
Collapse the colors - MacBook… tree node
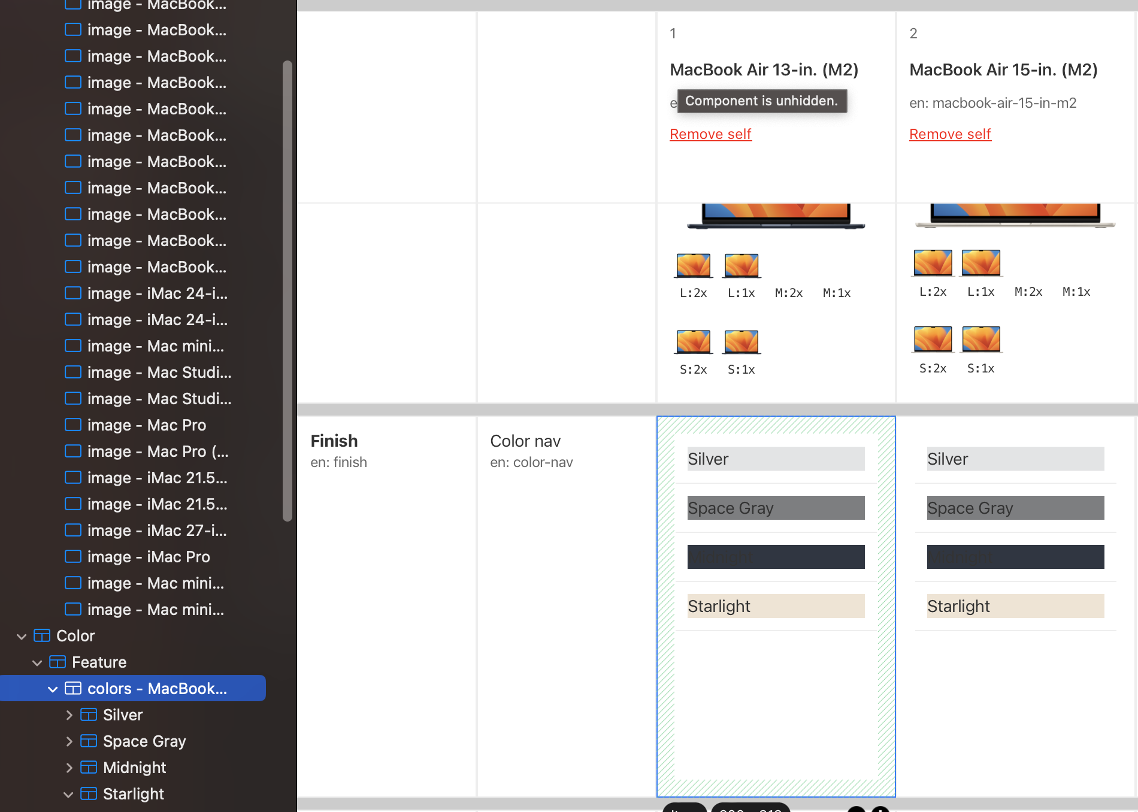pyautogui.click(x=53, y=689)
